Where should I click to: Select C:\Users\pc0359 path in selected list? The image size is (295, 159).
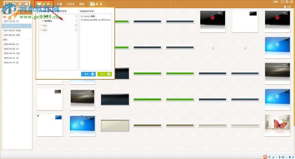(x=96, y=20)
